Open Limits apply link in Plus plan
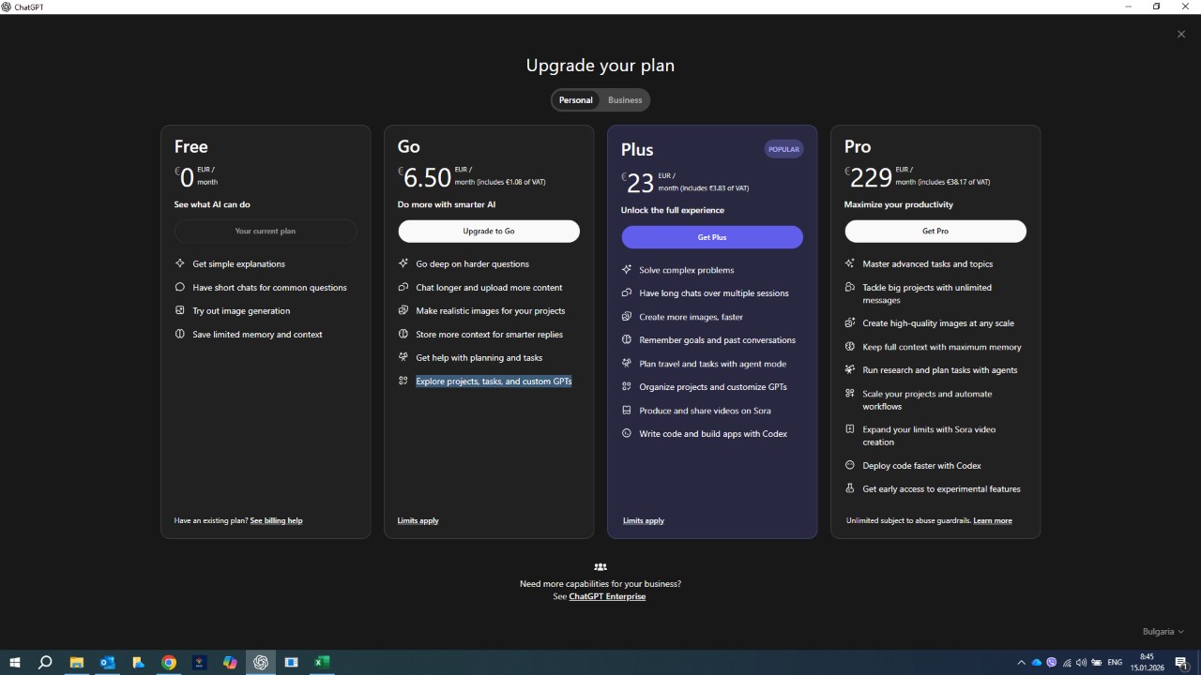The height and width of the screenshot is (675, 1201). tap(644, 521)
